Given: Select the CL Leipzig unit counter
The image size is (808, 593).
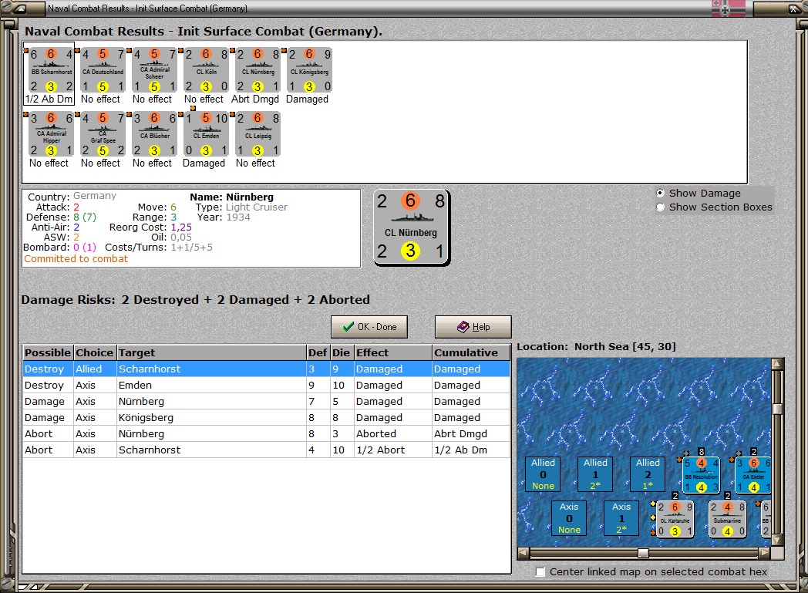Looking at the screenshot, I should click(x=258, y=134).
